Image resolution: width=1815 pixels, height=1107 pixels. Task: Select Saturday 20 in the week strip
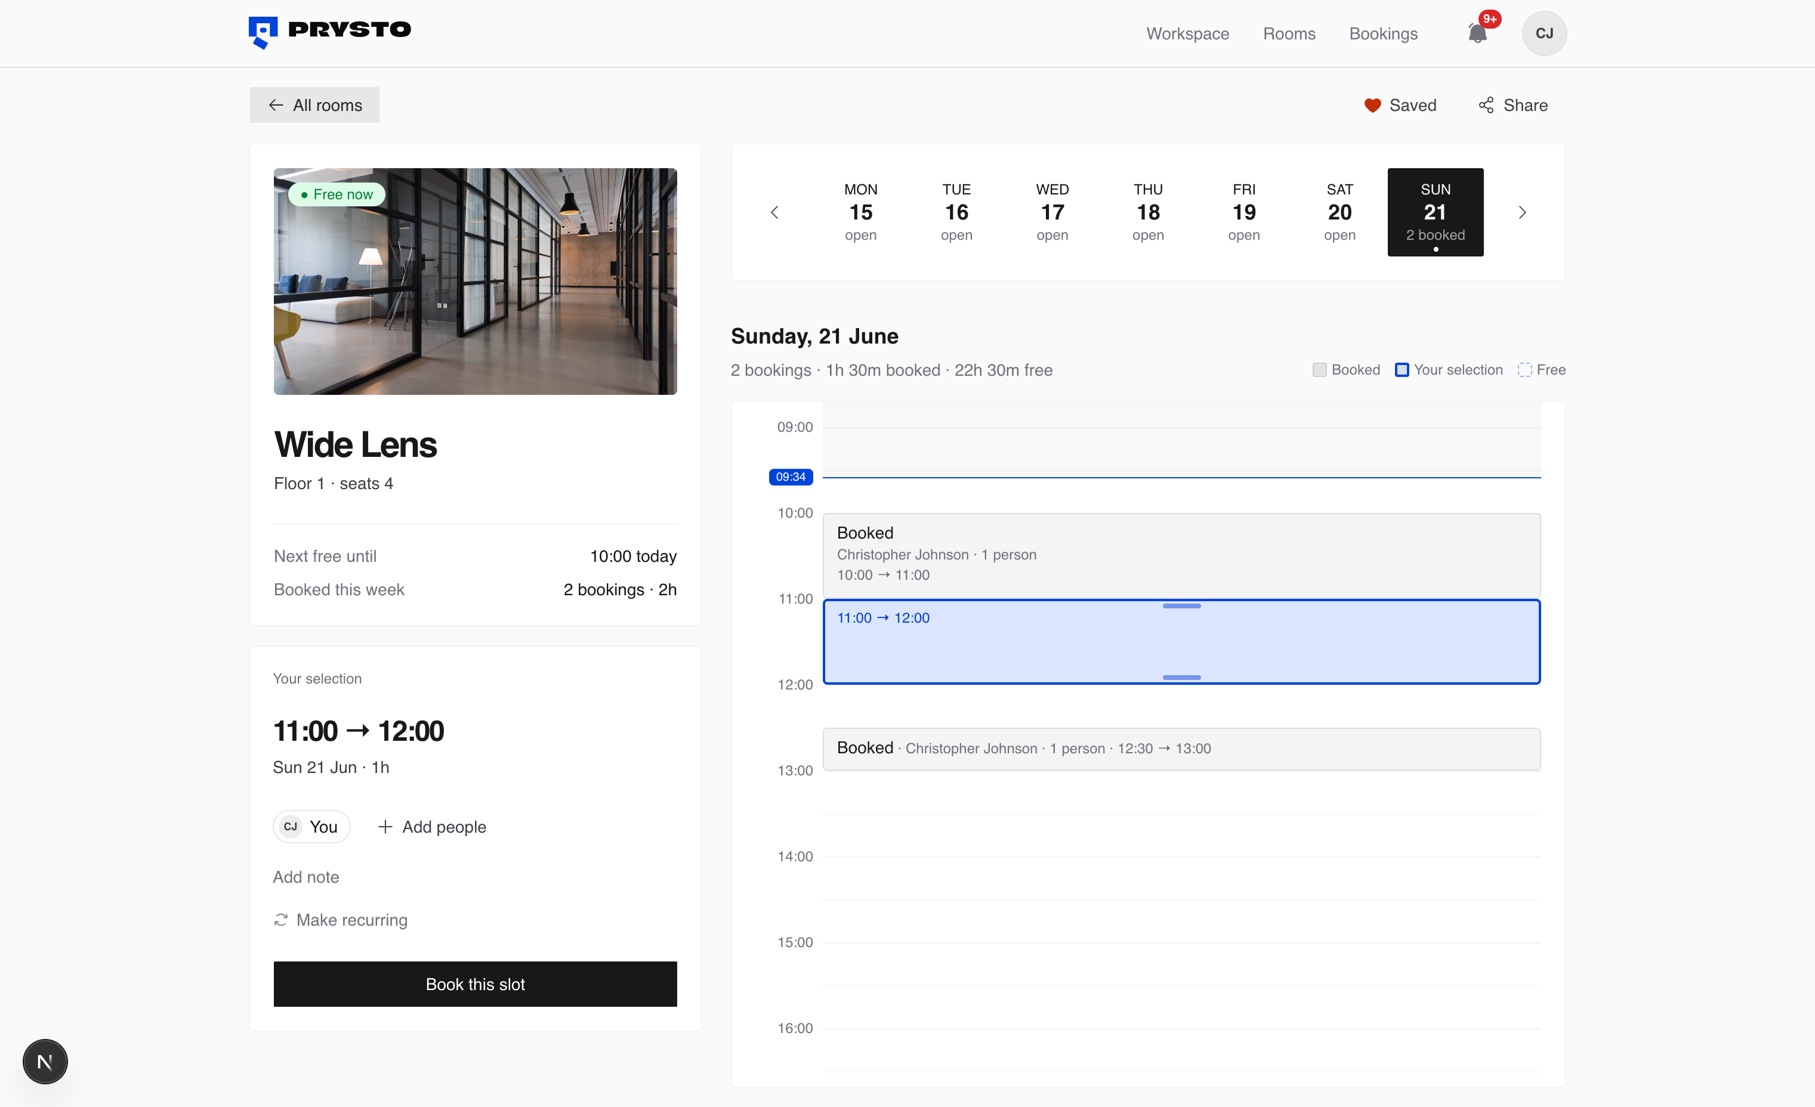(1339, 212)
